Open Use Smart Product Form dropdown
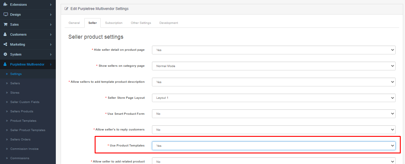 (x=274, y=114)
